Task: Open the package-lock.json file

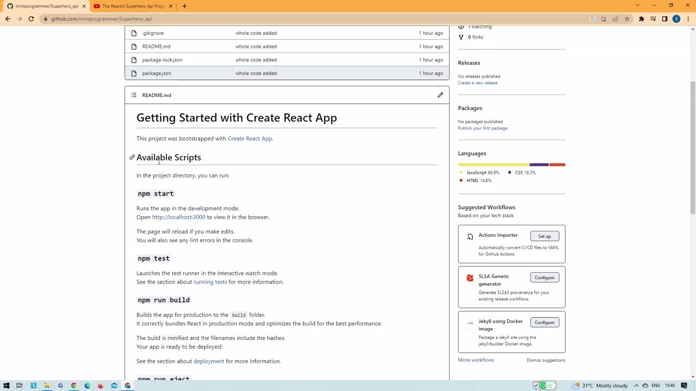Action: tap(162, 60)
